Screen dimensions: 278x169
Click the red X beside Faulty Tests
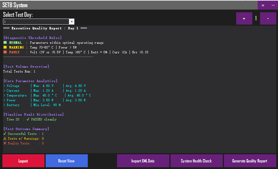pos(5,143)
